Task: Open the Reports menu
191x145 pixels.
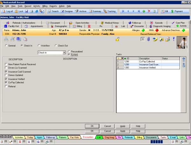Action: click(53, 6)
